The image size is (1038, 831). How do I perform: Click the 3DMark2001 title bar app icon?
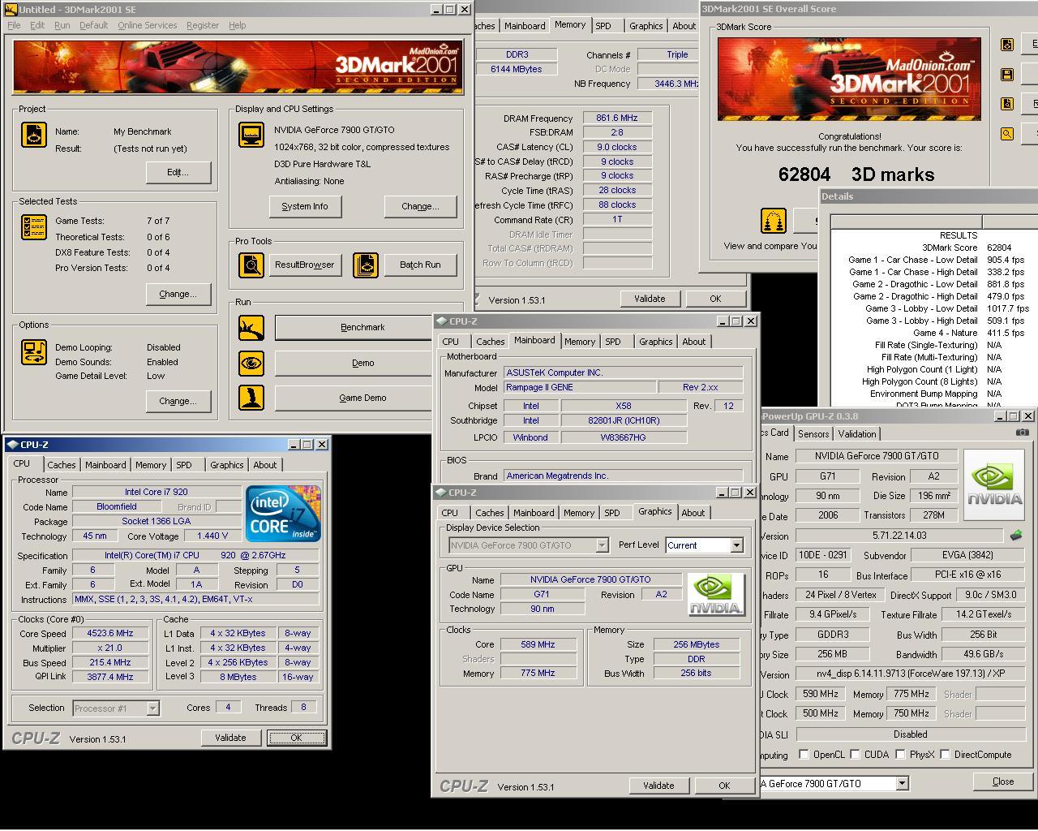10,10
